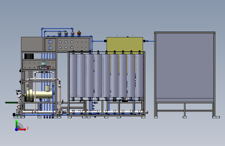Select the gray vertical cylinder behind the left frame
The width and height of the screenshot is (225, 146).
(x=29, y=80)
